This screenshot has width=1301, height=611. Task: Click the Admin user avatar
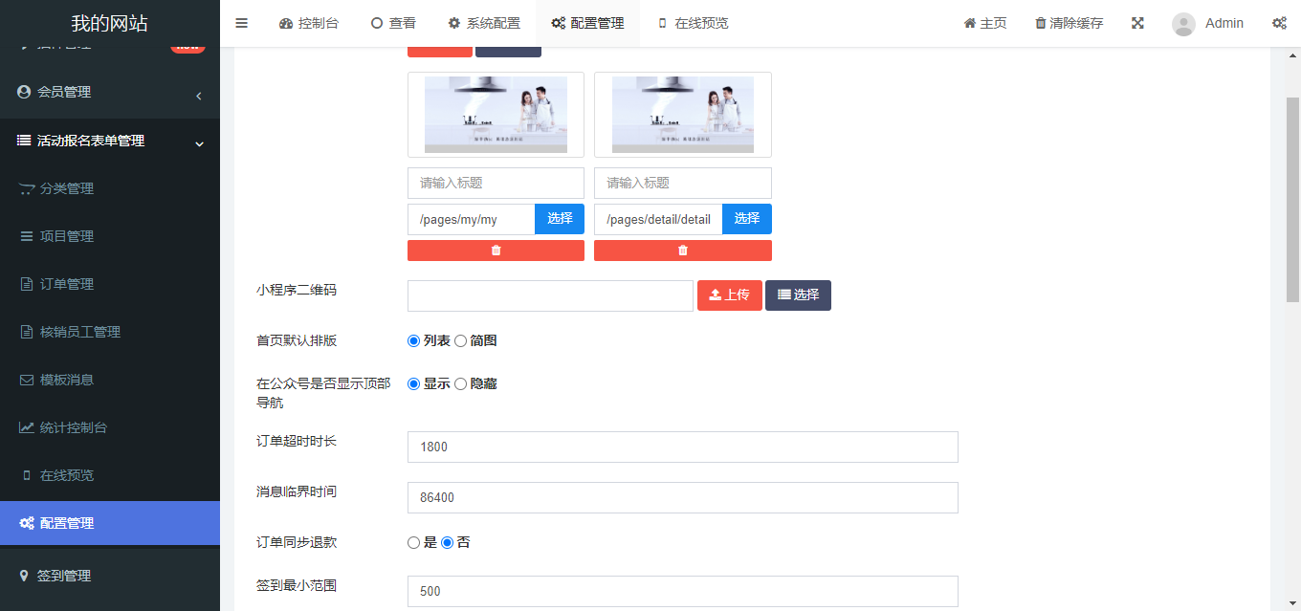click(1183, 24)
